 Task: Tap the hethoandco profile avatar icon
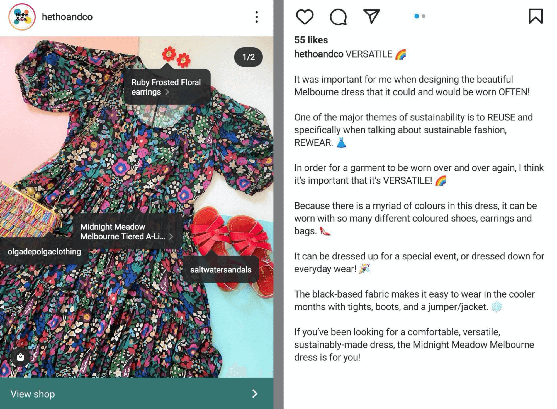tap(20, 17)
